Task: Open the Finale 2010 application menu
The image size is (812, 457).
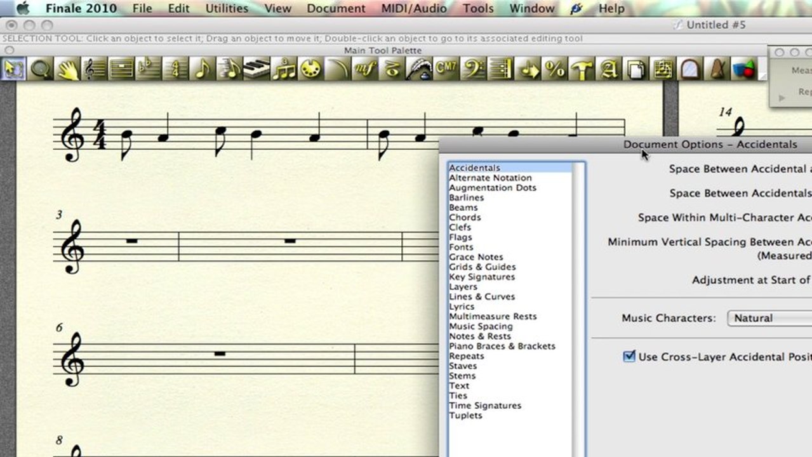Action: (x=81, y=8)
